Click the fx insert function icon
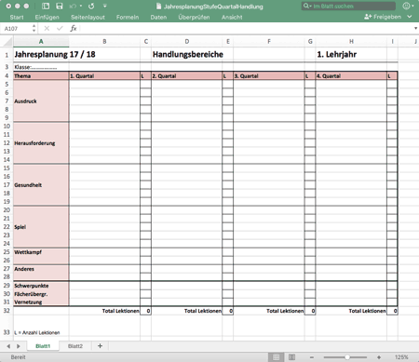Screen dimensions: 419x362 74,29
